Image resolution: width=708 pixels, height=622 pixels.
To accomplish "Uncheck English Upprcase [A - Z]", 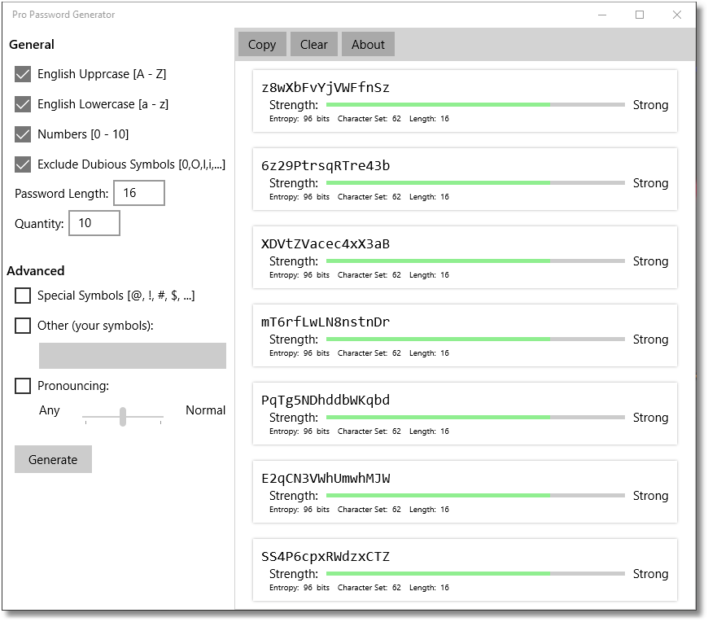I will (23, 74).
